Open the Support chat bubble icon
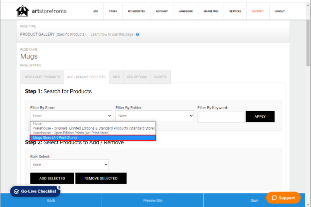Viewport: 311px width, 207px height. point(274,198)
